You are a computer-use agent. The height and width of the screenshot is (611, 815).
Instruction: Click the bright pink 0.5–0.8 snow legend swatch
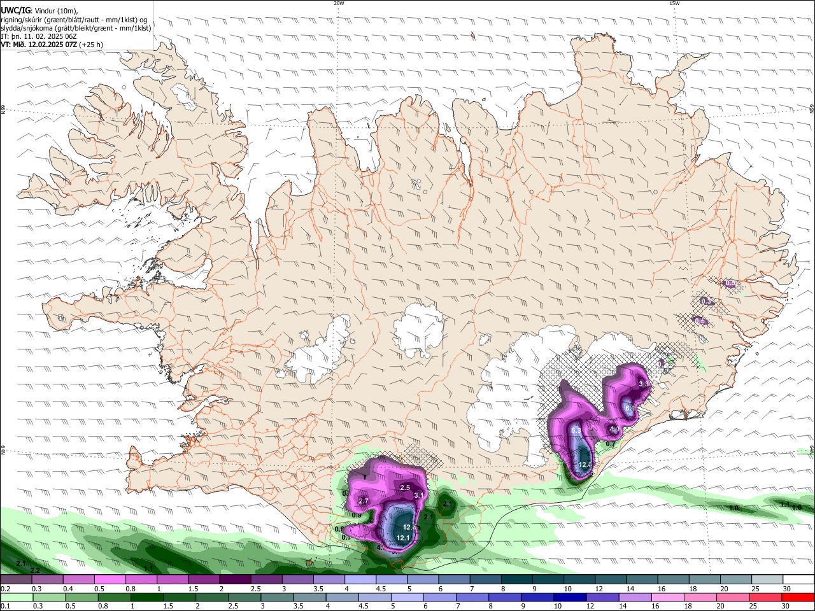110,580
